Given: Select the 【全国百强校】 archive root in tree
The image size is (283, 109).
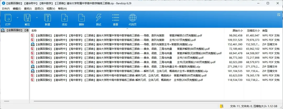Looking at the screenshot, I should (15, 30).
